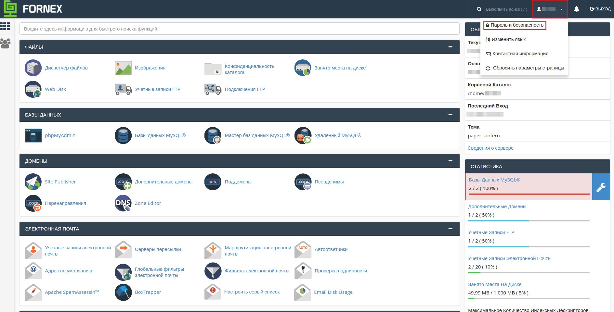Viewport: 614px width, 312px height.
Task: Open the MySQL Database Wizard icon
Action: tap(213, 135)
